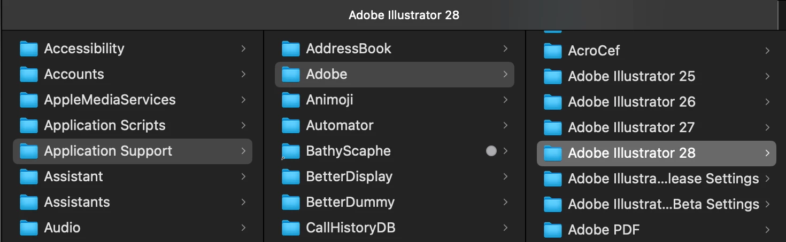Select the Adobe Illustrator 26 row name
786x242 pixels.
point(631,102)
